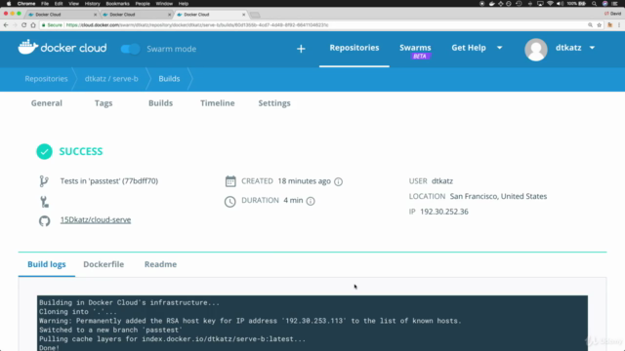Click the Spotlight search icon in menu bar
Image resolution: width=625 pixels, height=351 pixels.
pos(595,4)
